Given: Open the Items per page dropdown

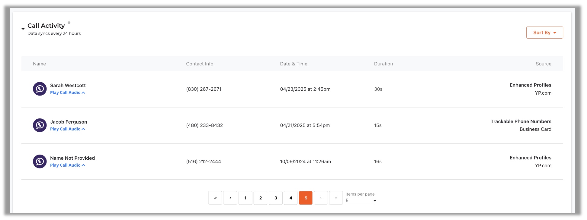Looking at the screenshot, I should click(361, 201).
